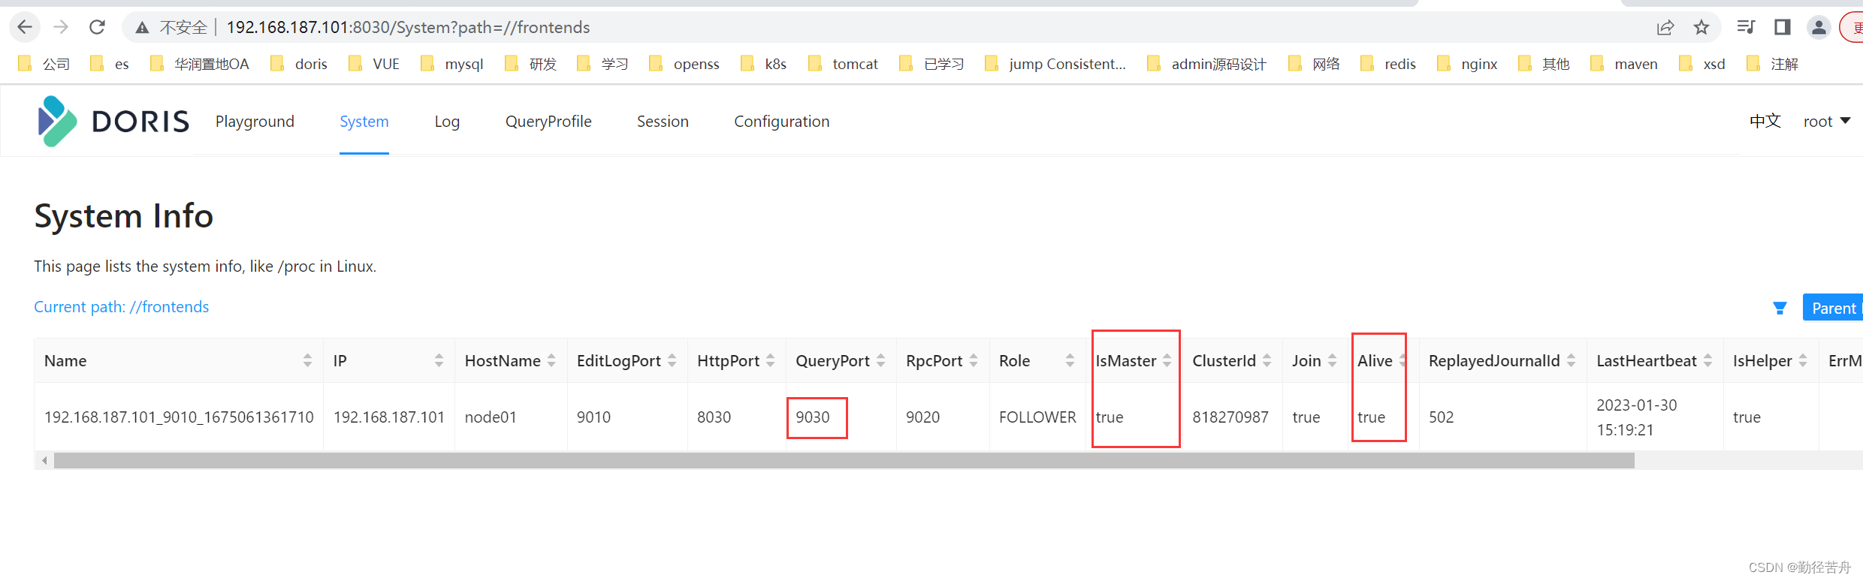The width and height of the screenshot is (1863, 581).
Task: Sort table by IsHelper column
Action: 1803,360
